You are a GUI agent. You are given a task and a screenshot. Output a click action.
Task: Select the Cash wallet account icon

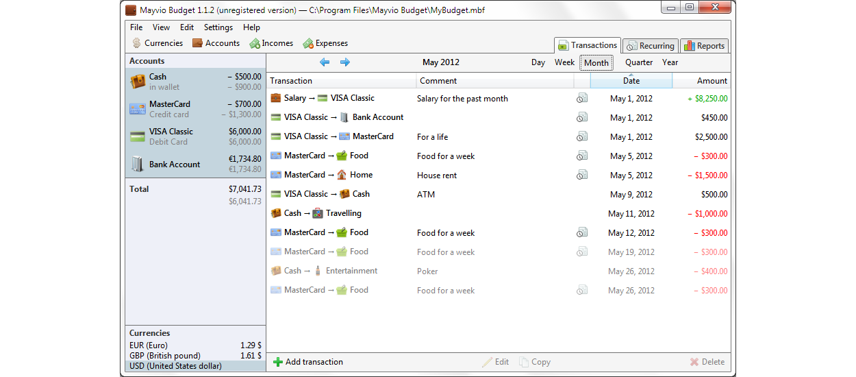(138, 82)
